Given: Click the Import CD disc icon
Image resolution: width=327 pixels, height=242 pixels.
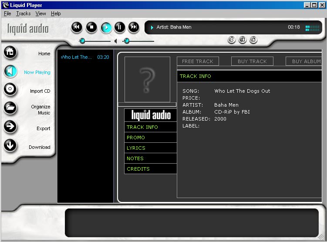Looking at the screenshot, I should [10, 89].
